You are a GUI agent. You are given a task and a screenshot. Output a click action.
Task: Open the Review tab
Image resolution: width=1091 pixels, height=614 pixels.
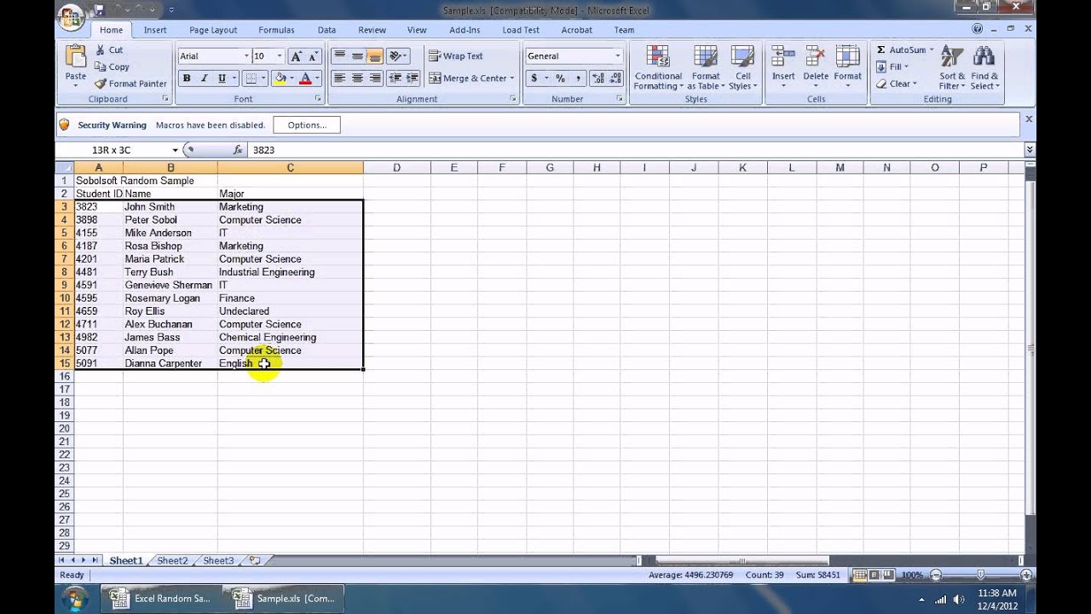coord(372,30)
